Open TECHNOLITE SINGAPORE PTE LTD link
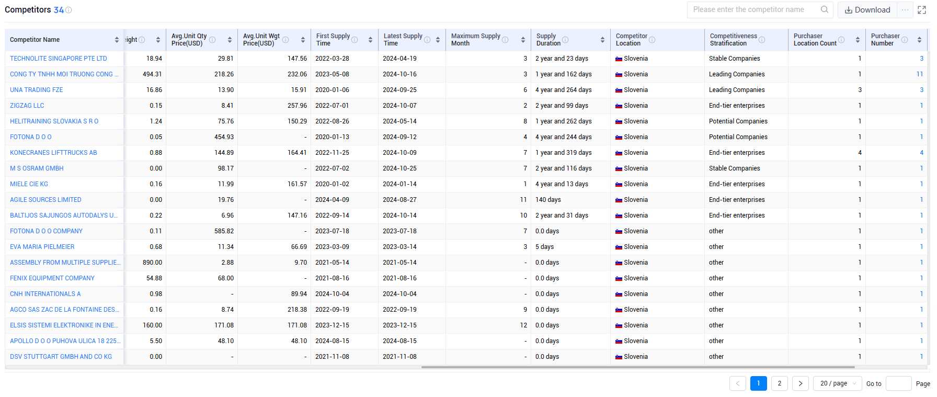Viewport: 937px width, 397px height. [x=59, y=59]
